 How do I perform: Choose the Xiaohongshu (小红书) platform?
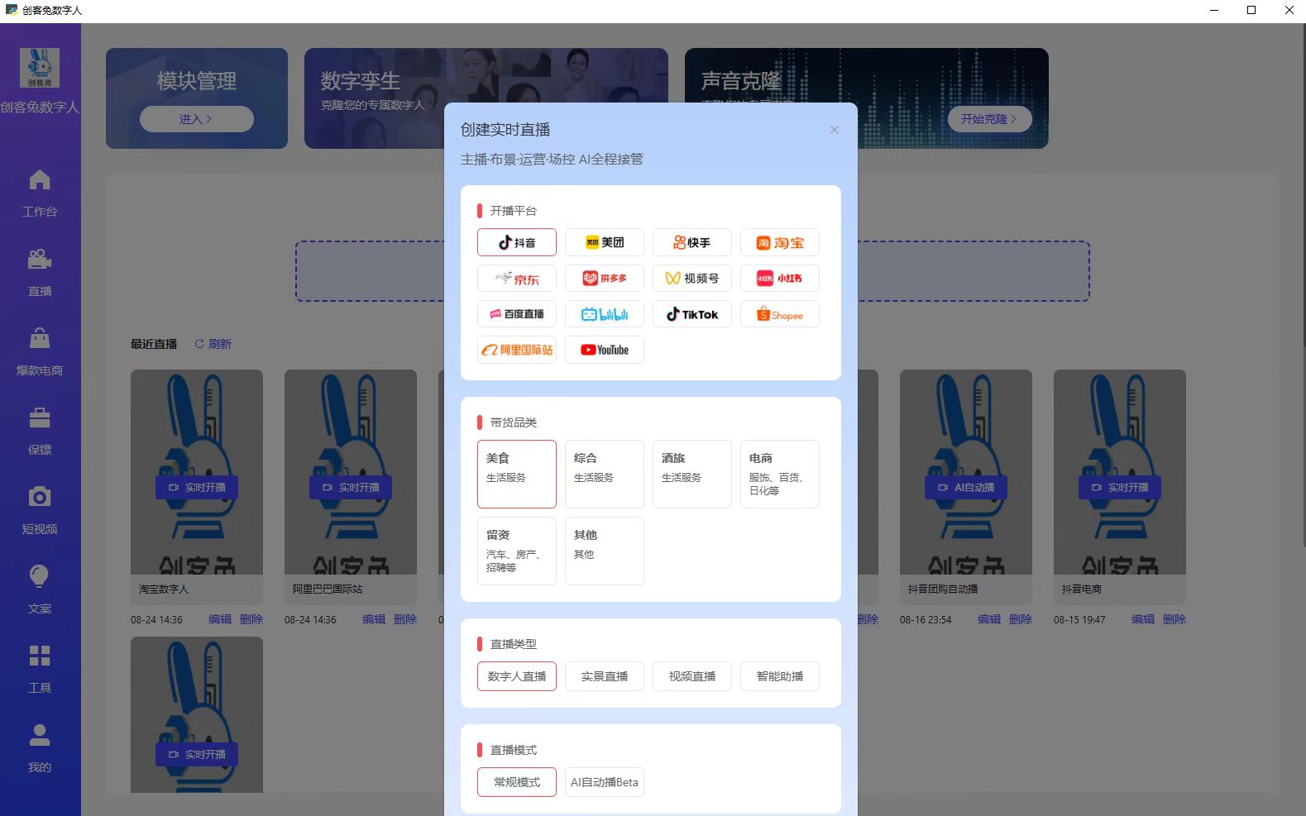[780, 279]
